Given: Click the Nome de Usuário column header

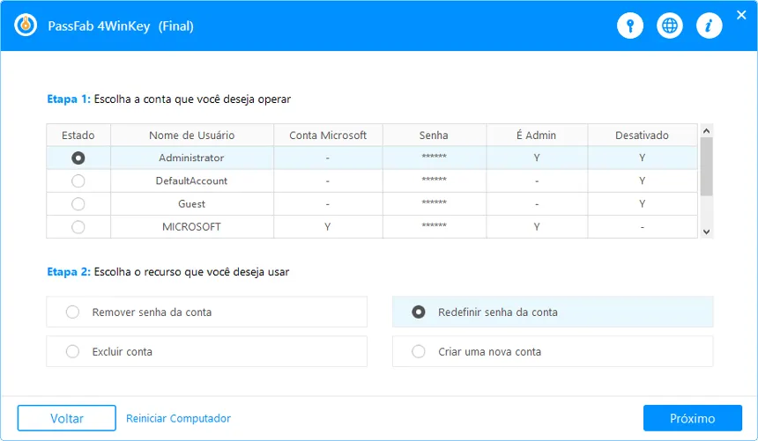Looking at the screenshot, I should tap(191, 136).
